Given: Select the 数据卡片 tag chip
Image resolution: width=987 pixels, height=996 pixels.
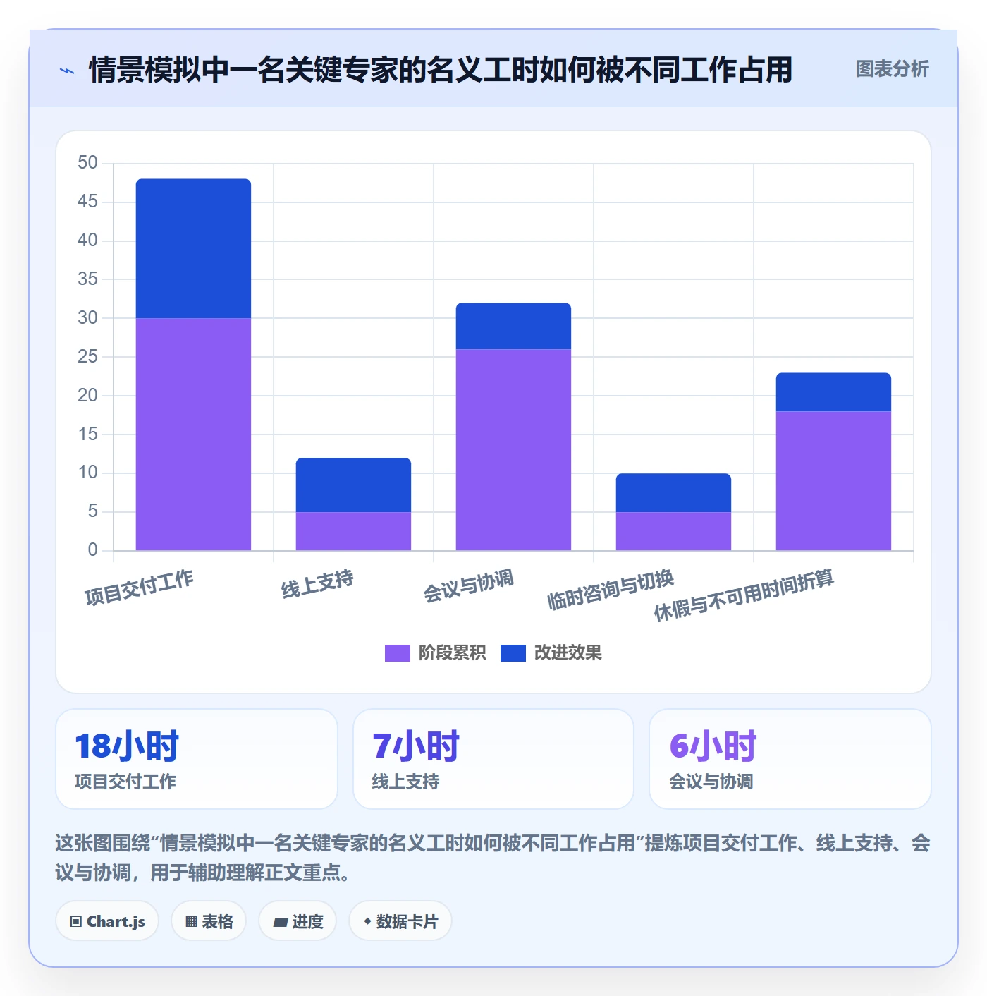Looking at the screenshot, I should point(400,921).
